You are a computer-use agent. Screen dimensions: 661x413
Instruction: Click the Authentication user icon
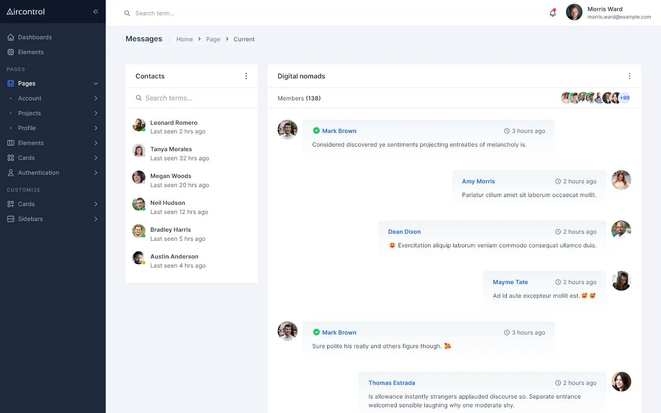(x=11, y=173)
